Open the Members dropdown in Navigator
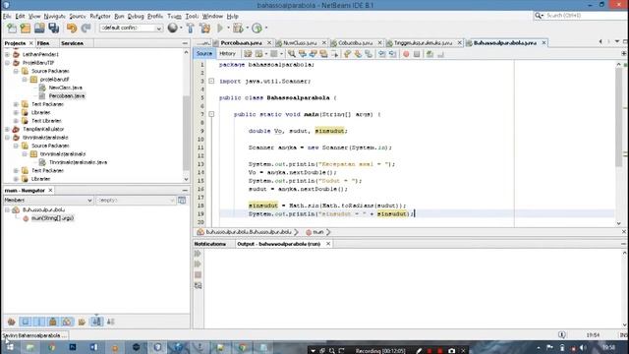Screen dimensions: 629x354 coord(48,200)
